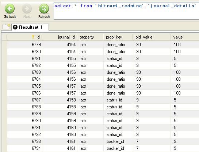Click the green Go back arrow icon
Viewport: 199px width, 152px height.
[x=9, y=9]
